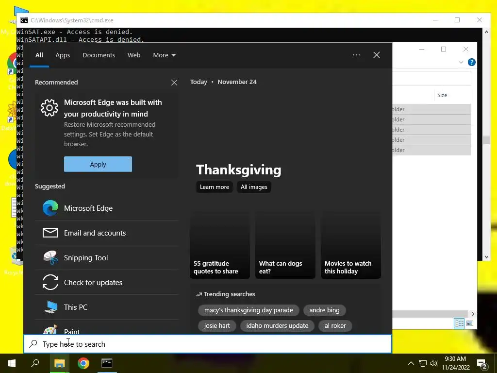Search idaho murders update trend
497x373 pixels.
tap(277, 326)
